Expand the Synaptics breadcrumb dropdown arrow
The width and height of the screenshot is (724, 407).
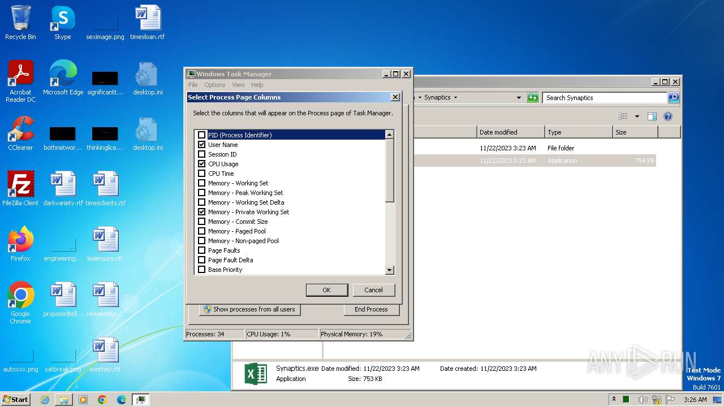point(455,98)
